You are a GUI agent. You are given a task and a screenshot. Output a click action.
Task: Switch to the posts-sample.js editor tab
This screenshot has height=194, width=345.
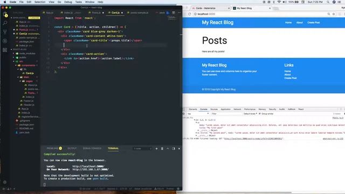(138, 13)
